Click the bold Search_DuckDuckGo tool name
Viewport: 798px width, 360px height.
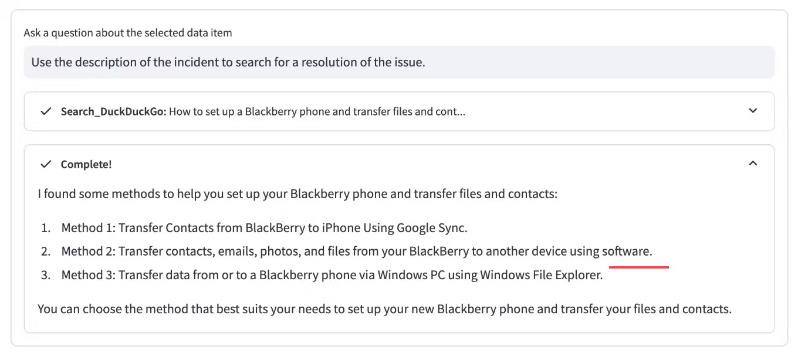106,111
